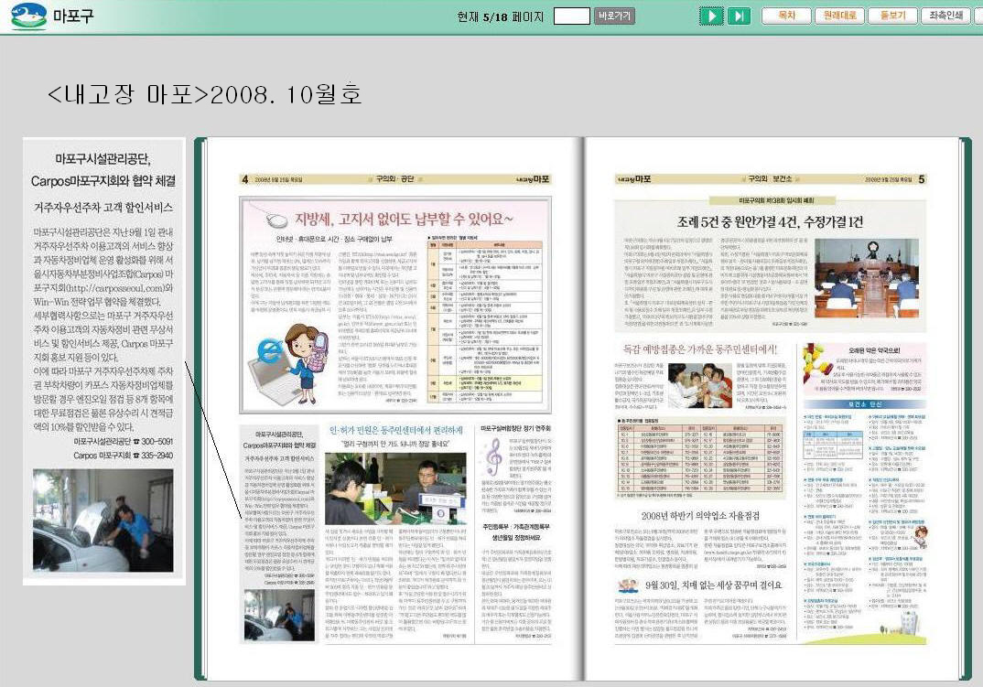The image size is (983, 687).
Task: Click the 원래대로 reset view button
Action: coord(840,16)
